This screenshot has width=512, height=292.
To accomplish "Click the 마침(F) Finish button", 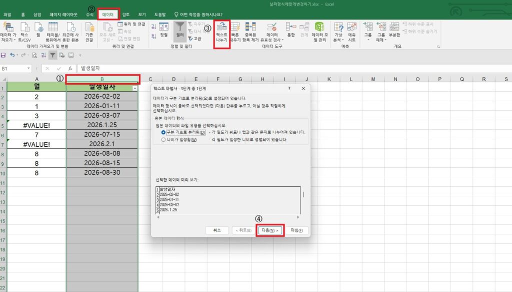I will 296,230.
